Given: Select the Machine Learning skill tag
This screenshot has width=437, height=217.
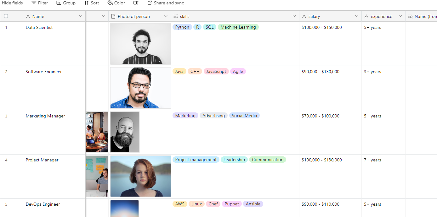Looking at the screenshot, I should [238, 27].
